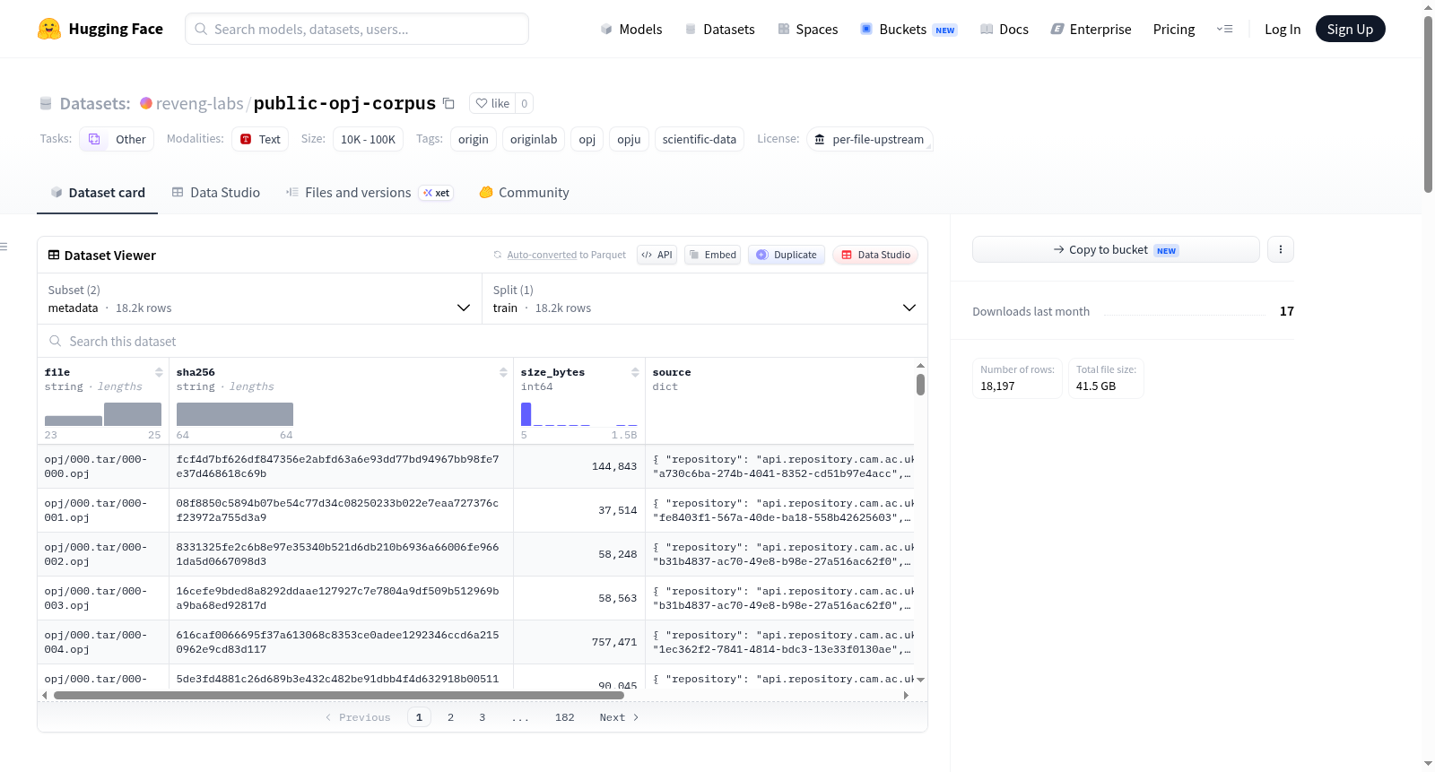The height and width of the screenshot is (772, 1435).
Task: Open the Files and versions tab
Action: tap(369, 192)
